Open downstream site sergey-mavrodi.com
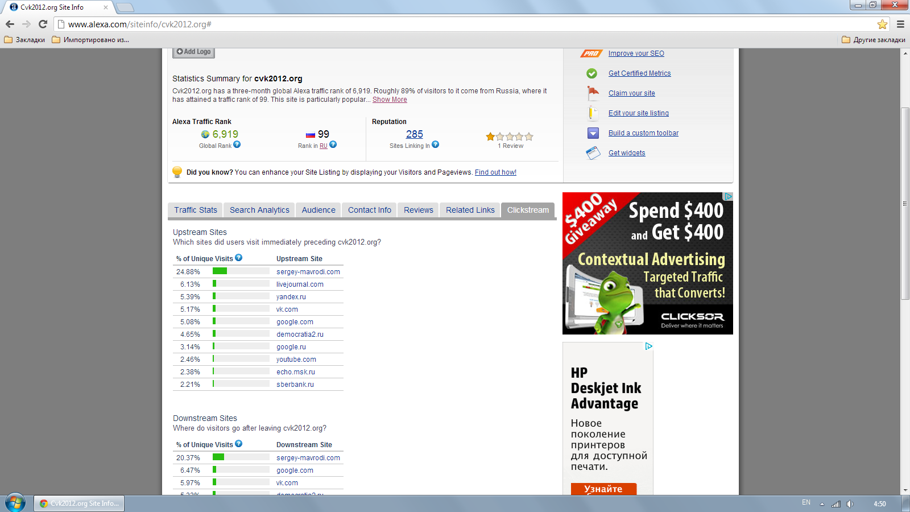Viewport: 910px width, 512px height. (308, 458)
